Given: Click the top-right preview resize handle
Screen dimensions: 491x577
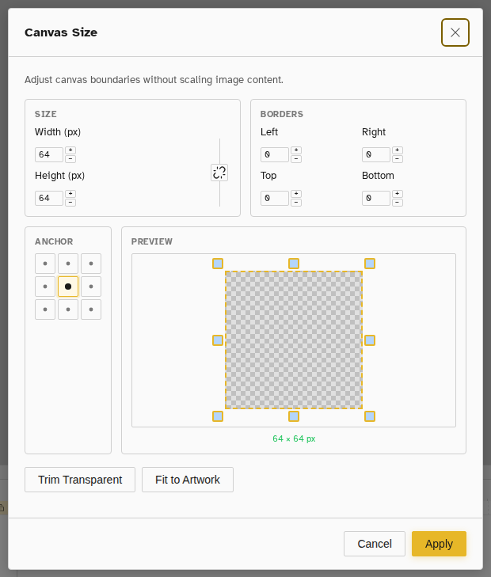Looking at the screenshot, I should pos(370,264).
